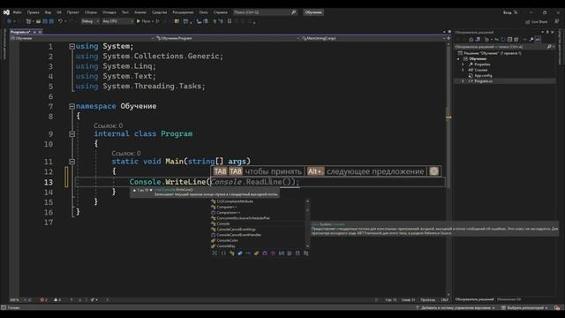Screen dimensions: 565x318
Task: Click the Solution Explorer search field
Action: [504, 47]
